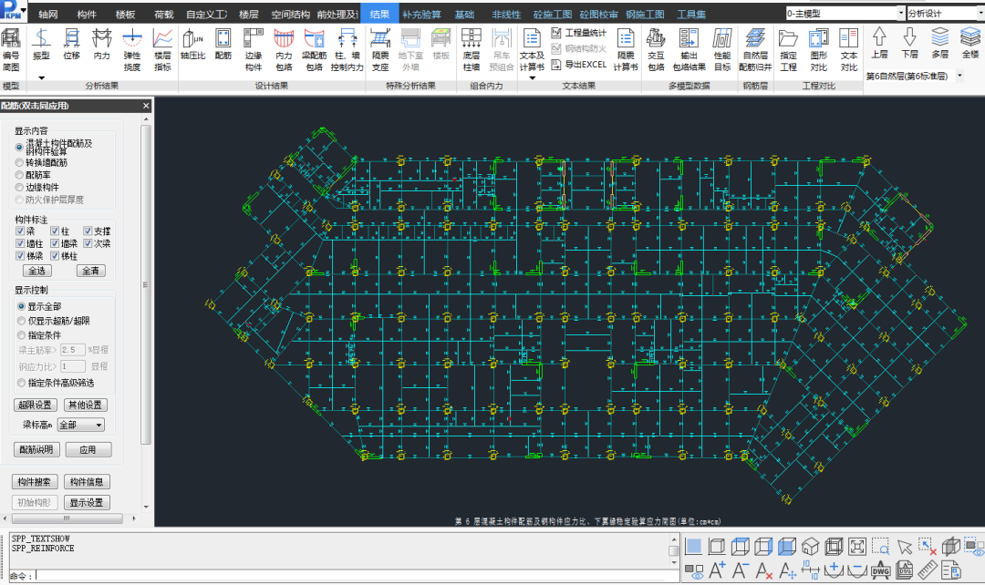Toggle the 墙柱 checkbox
Viewport: 985px width, 585px height.
click(20, 243)
